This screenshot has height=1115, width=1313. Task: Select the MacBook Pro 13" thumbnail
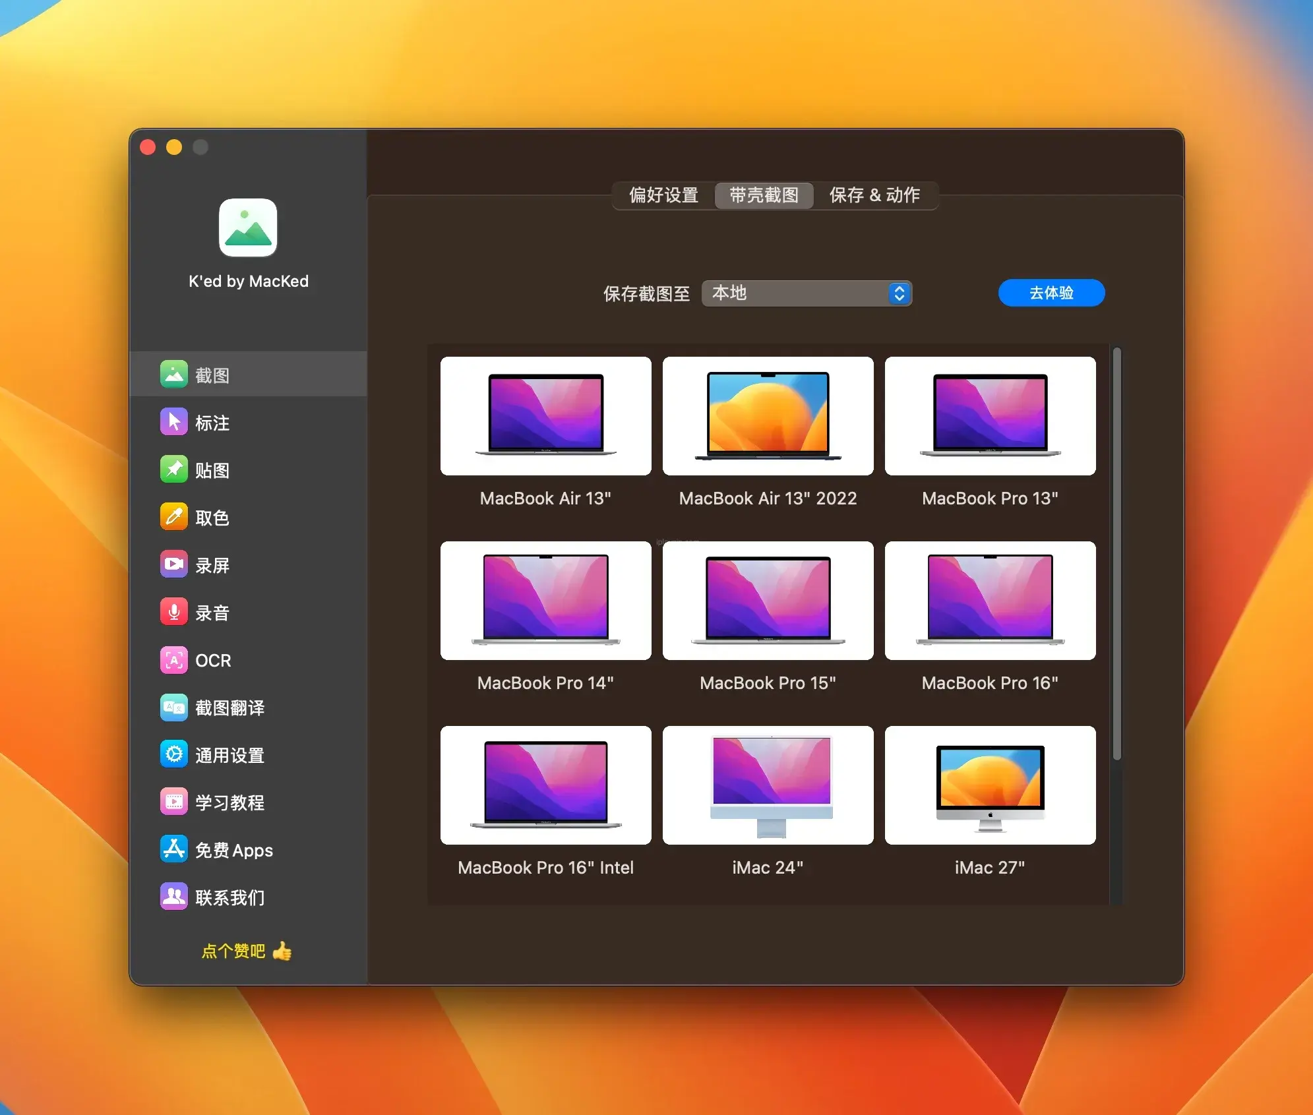(x=991, y=416)
